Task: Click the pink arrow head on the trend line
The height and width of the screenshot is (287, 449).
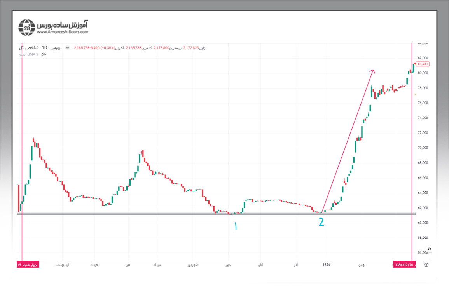Action: point(372,71)
